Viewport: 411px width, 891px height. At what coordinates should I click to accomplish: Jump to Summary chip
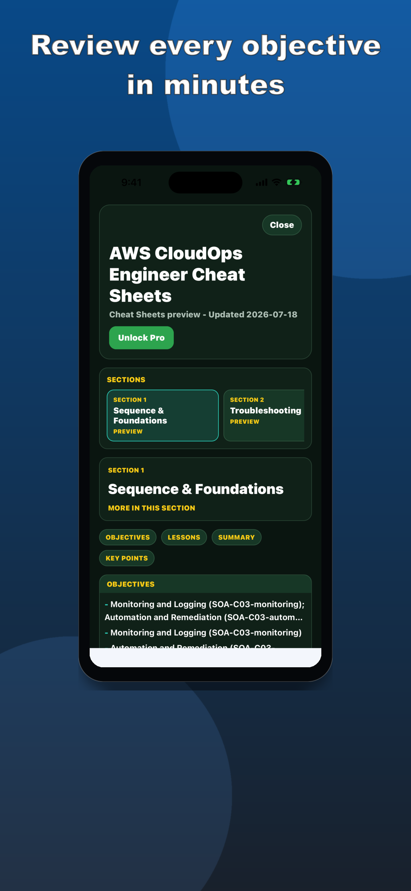click(x=236, y=537)
